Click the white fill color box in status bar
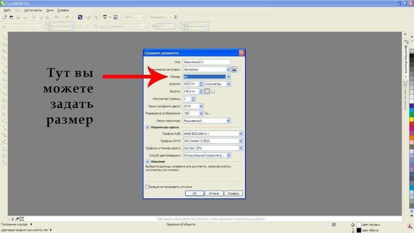The width and height of the screenshot is (414, 233). pyautogui.click(x=359, y=225)
